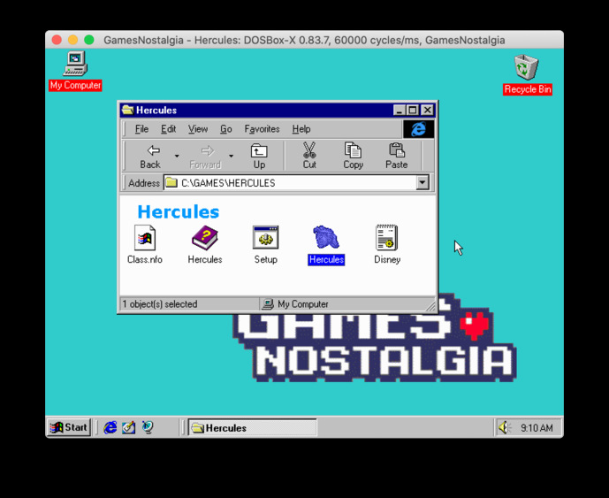The height and width of the screenshot is (498, 609).
Task: Click the volume speaker tray icon
Action: pos(505,427)
